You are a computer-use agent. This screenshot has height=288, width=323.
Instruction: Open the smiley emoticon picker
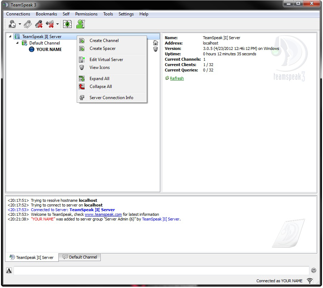pos(314,270)
